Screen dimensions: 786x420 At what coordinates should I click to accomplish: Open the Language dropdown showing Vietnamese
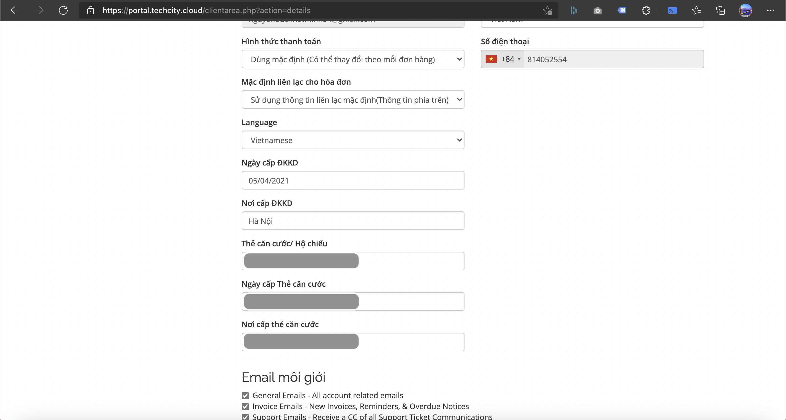[353, 140]
